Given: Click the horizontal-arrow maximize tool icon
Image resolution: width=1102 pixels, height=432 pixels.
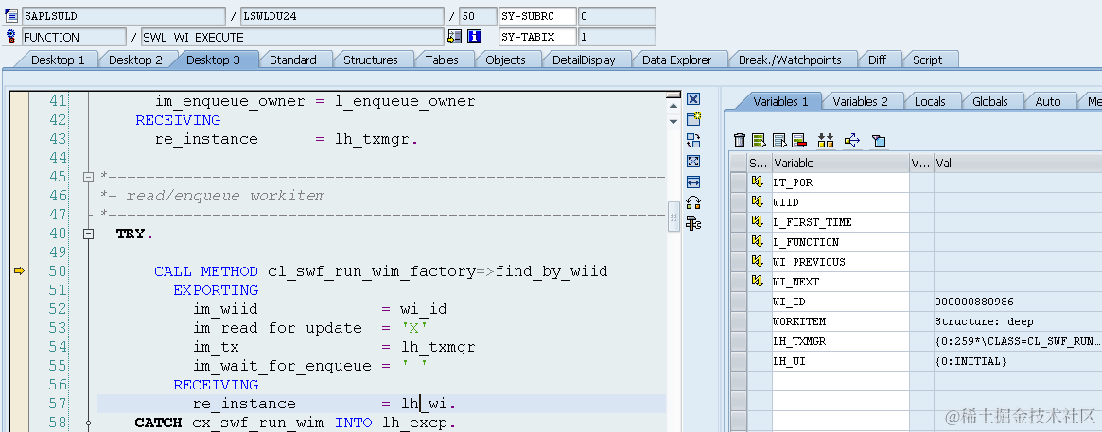Looking at the screenshot, I should pos(693,181).
